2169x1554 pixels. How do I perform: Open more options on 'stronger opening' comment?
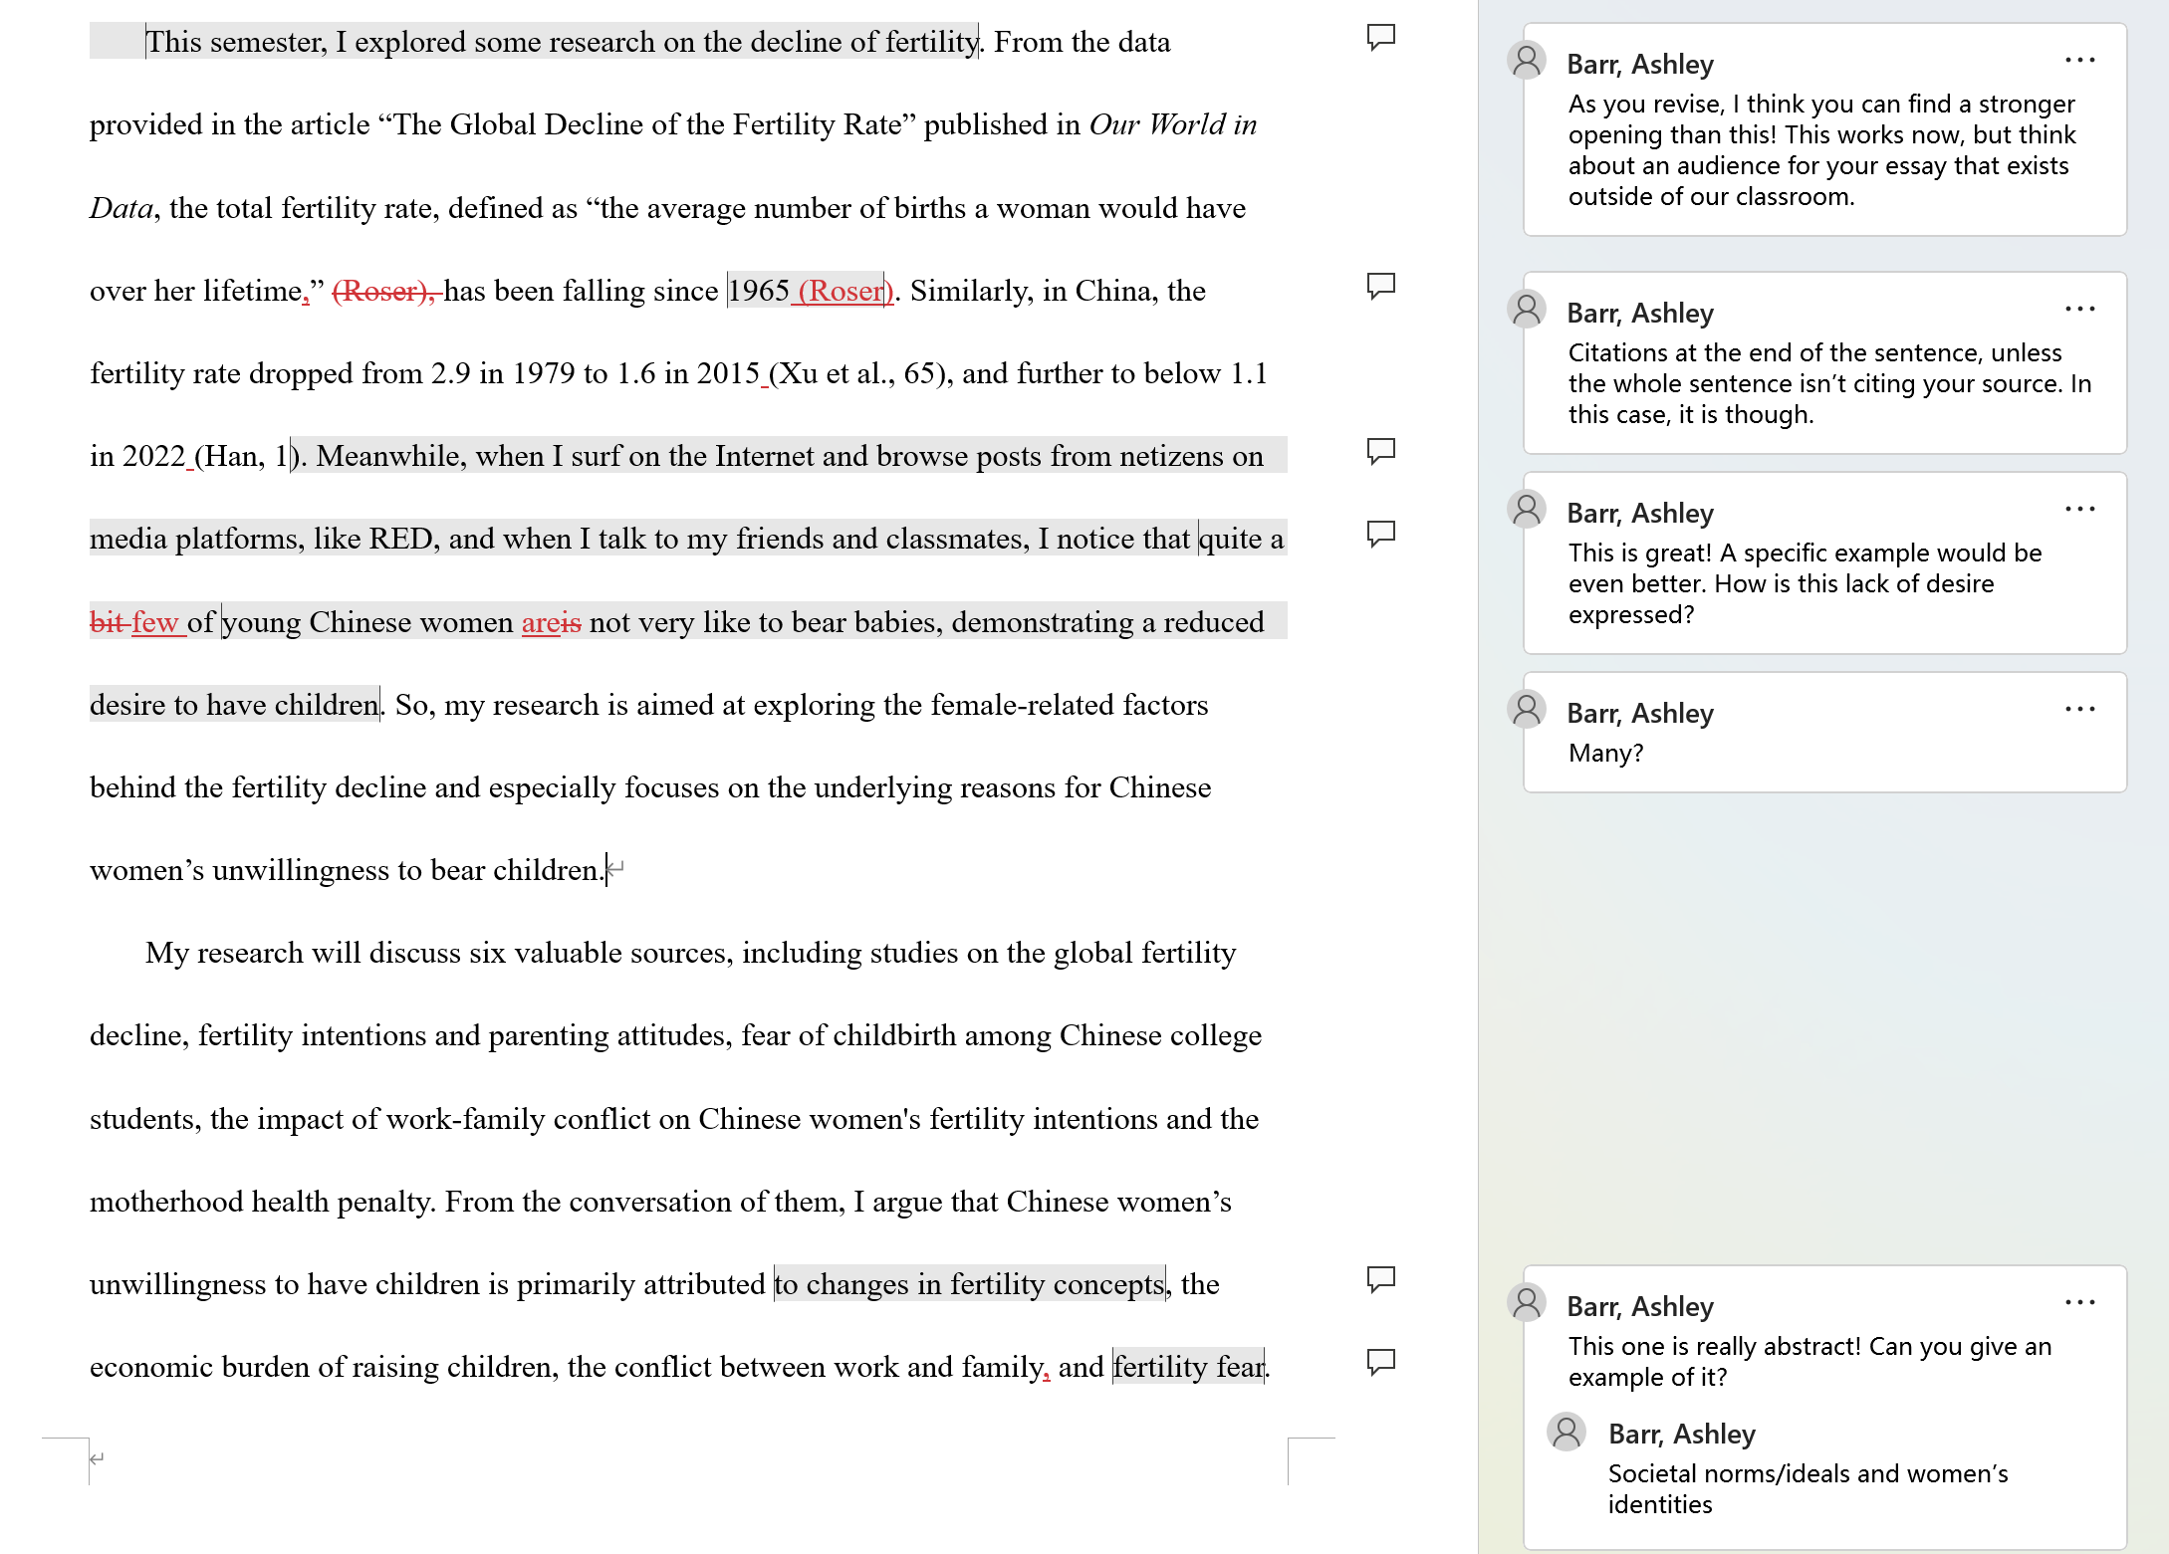(2079, 61)
